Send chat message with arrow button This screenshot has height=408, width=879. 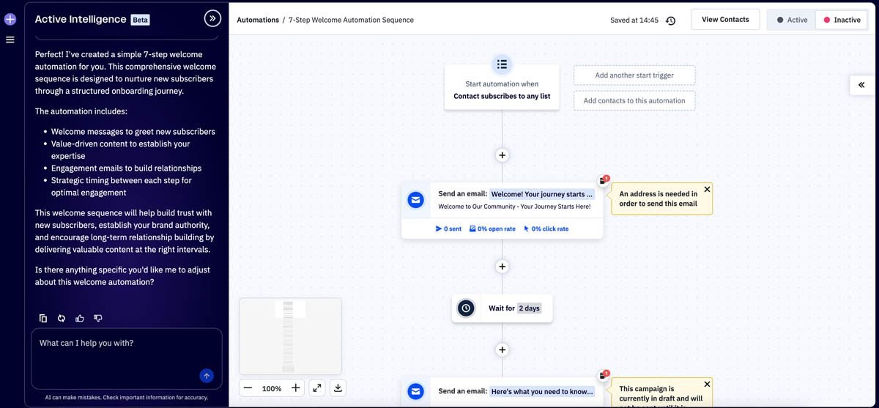pyautogui.click(x=207, y=376)
